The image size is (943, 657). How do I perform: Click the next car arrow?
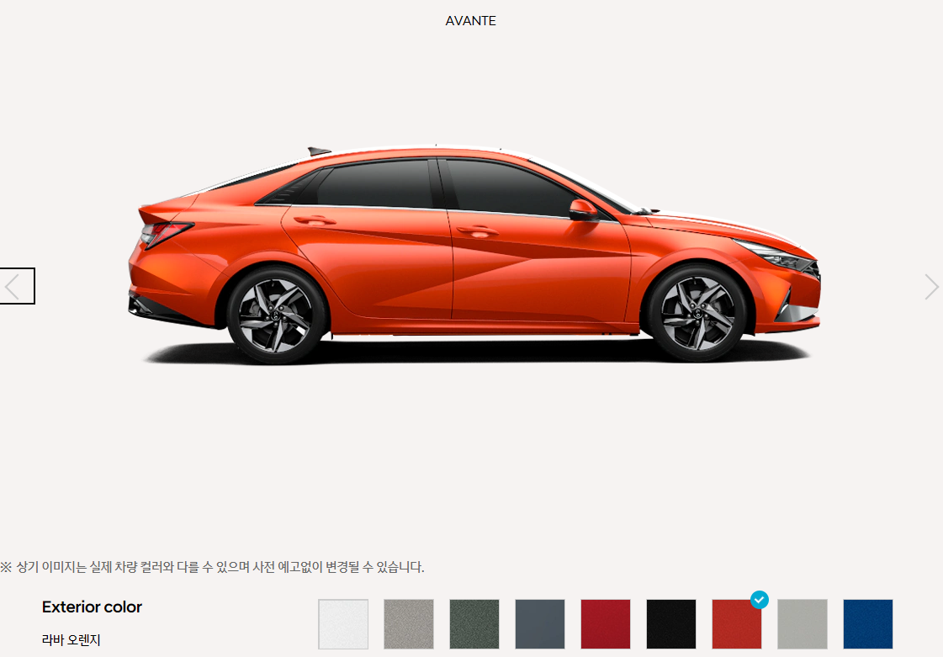[x=931, y=286]
